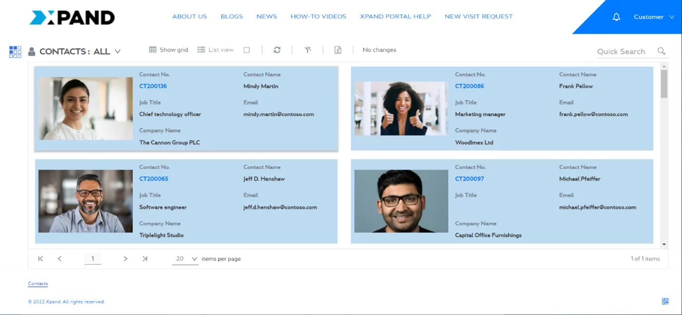This screenshot has width=682, height=315.
Task: Expand the Contacts: All view dropdown
Action: point(118,52)
